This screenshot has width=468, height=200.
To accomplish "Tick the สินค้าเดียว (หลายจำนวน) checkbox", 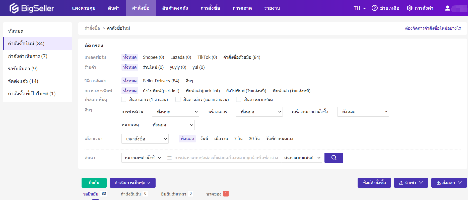I will pyautogui.click(x=178, y=100).
